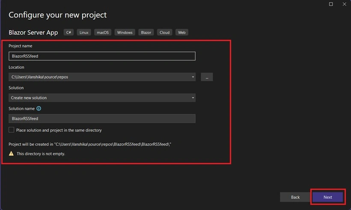Click the Linux tag

click(84, 33)
